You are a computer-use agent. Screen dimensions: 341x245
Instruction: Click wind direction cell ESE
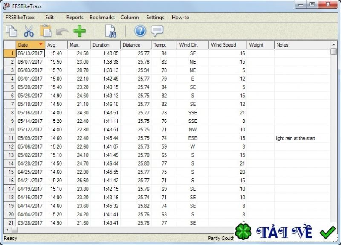coord(193,138)
